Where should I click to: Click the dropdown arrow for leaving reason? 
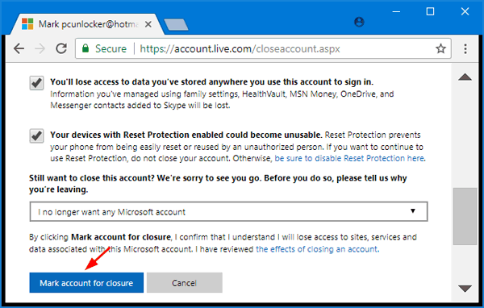pos(413,211)
